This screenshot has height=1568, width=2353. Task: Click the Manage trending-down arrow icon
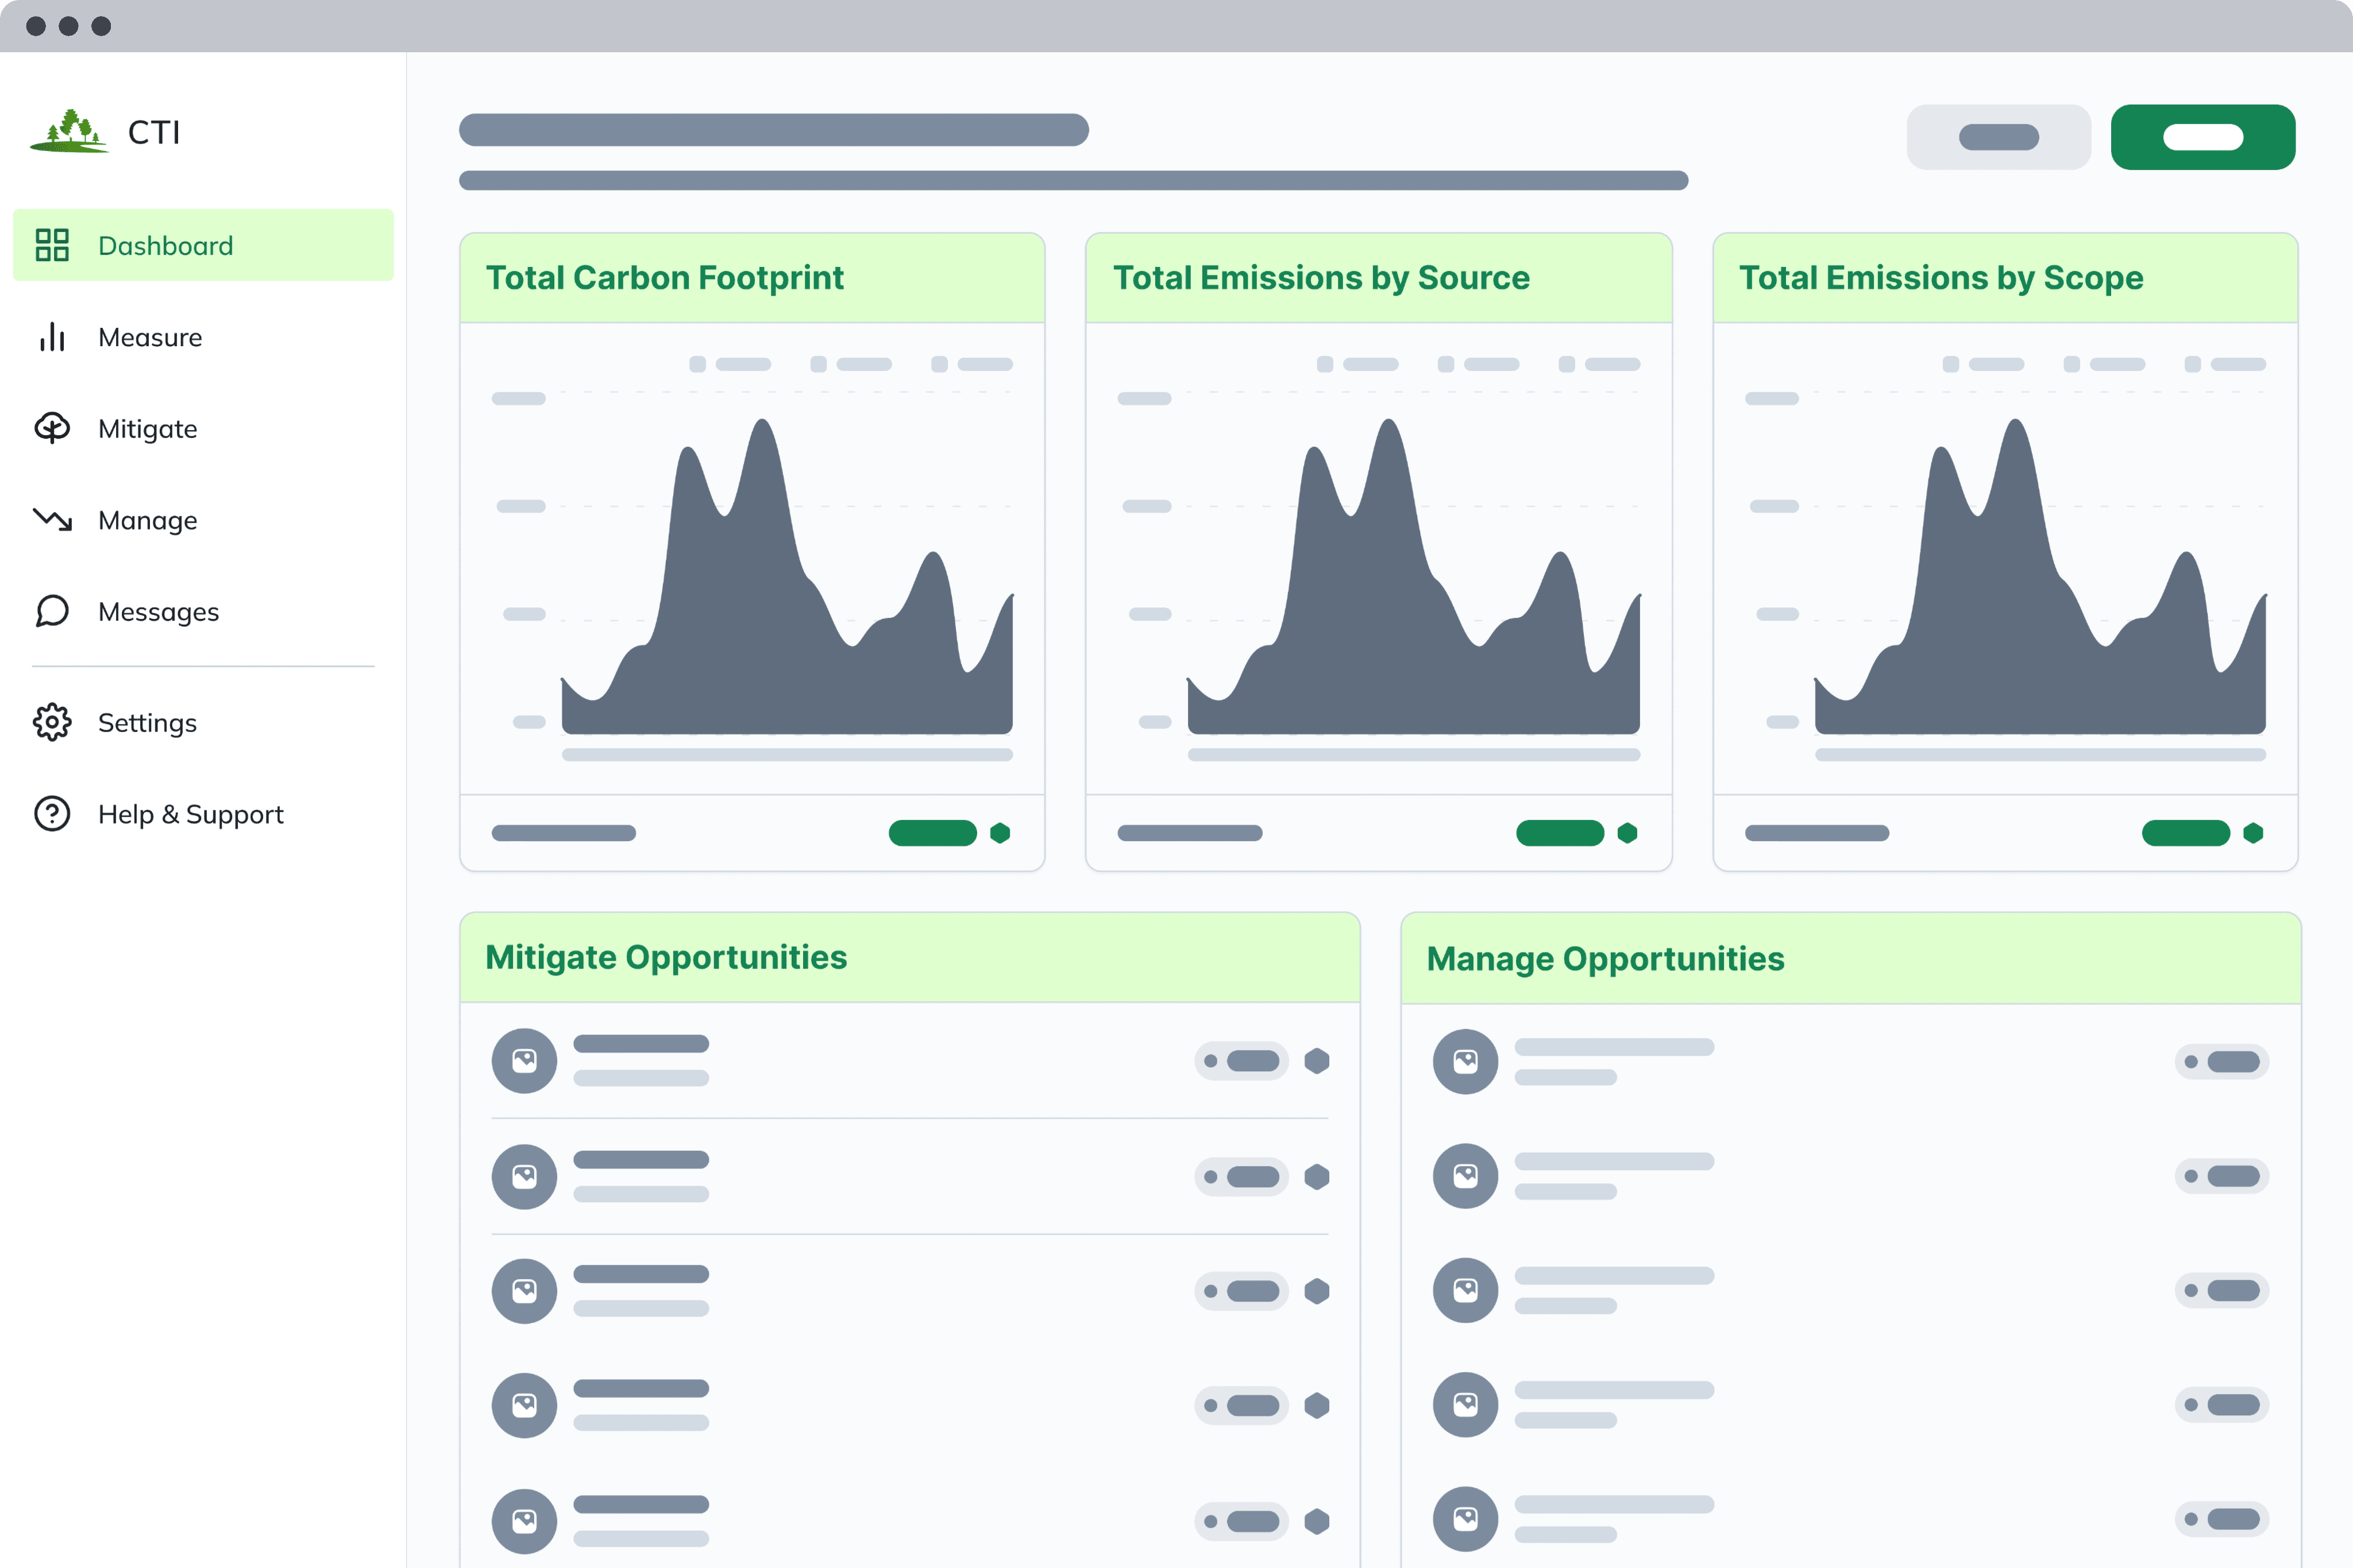(52, 519)
